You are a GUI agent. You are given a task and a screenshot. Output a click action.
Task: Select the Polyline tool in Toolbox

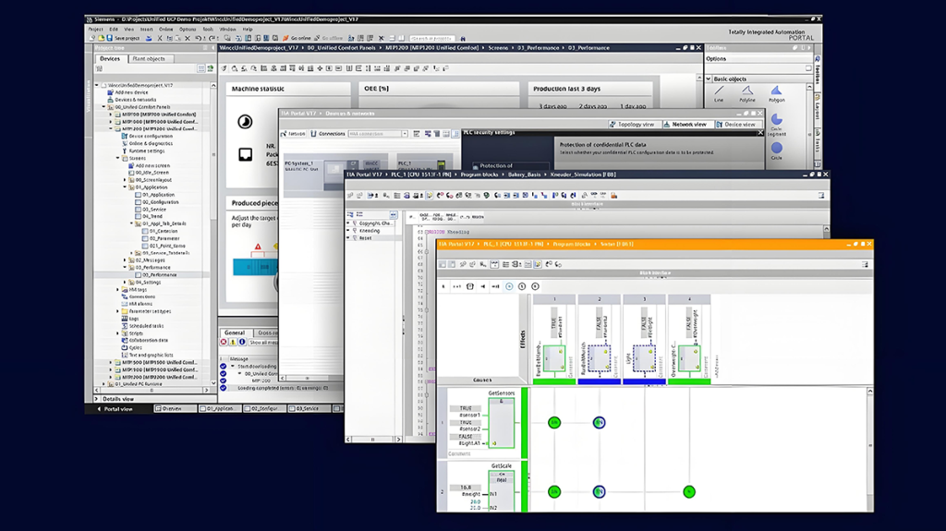[x=746, y=92]
